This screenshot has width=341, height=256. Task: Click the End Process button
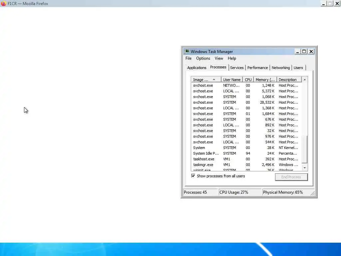pos(291,177)
